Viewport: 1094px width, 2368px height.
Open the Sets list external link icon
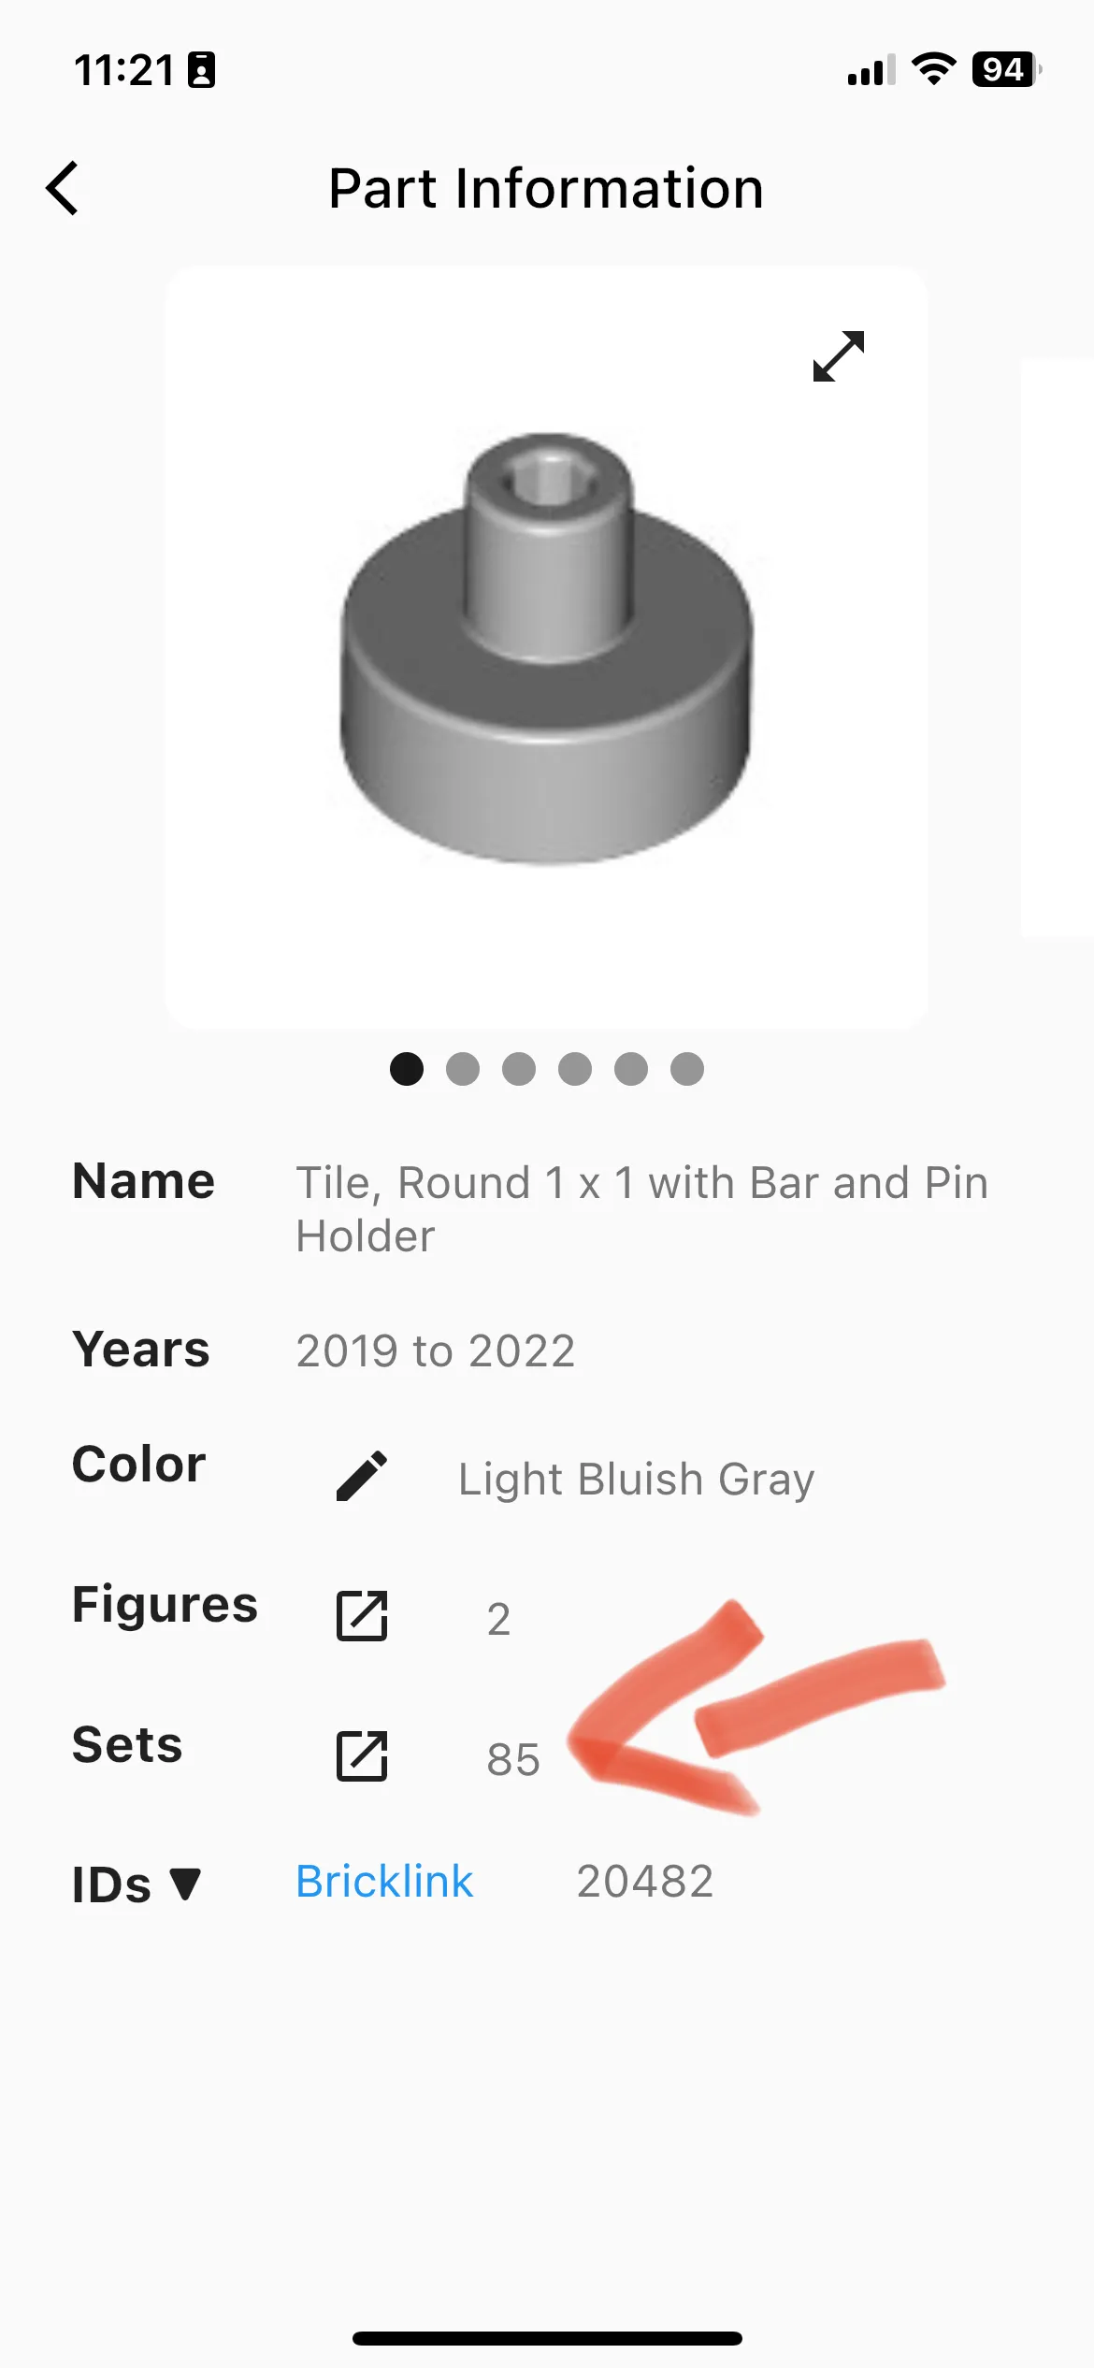point(362,1755)
